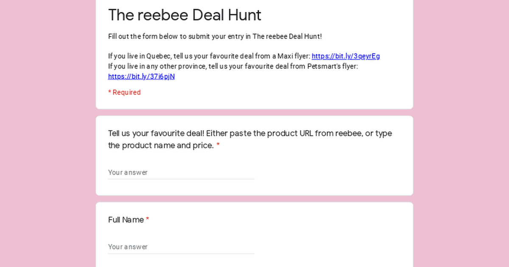Click the asterisk after product name and price
This screenshot has height=267, width=509.
coord(218,145)
